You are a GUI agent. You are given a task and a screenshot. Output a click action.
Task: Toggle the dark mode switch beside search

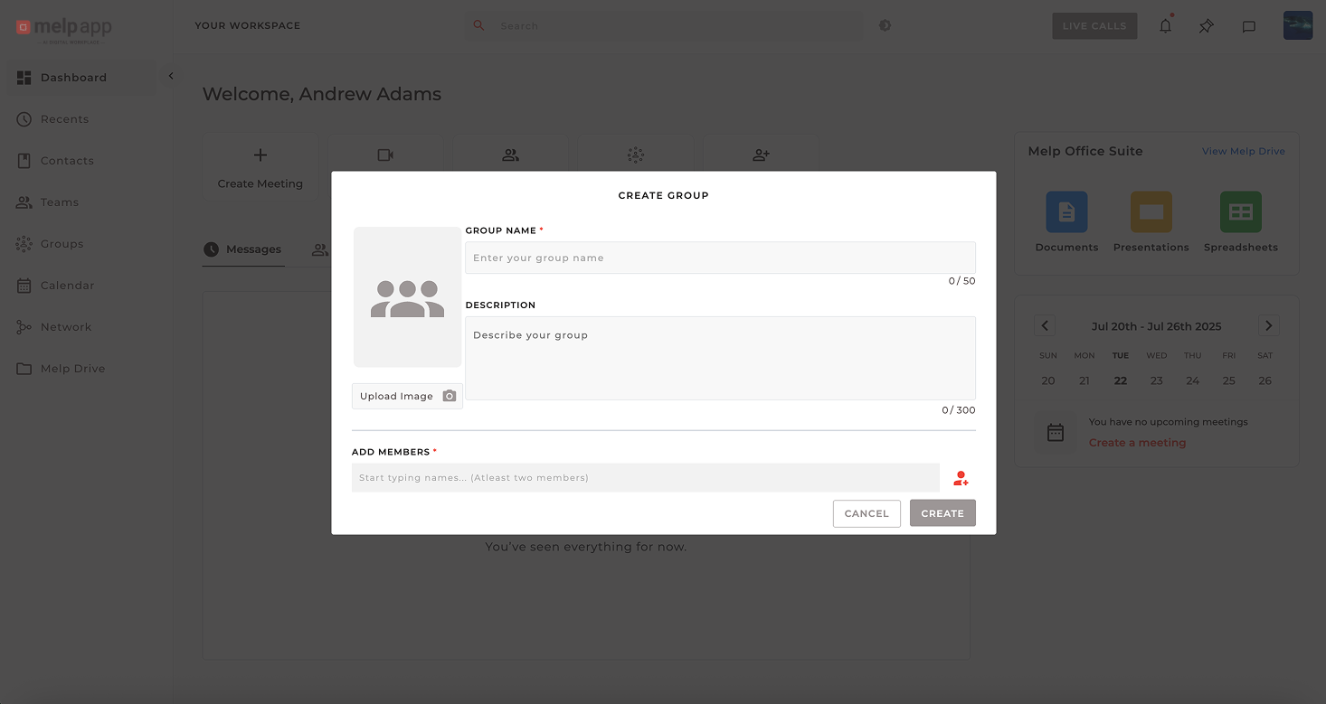coord(885,25)
